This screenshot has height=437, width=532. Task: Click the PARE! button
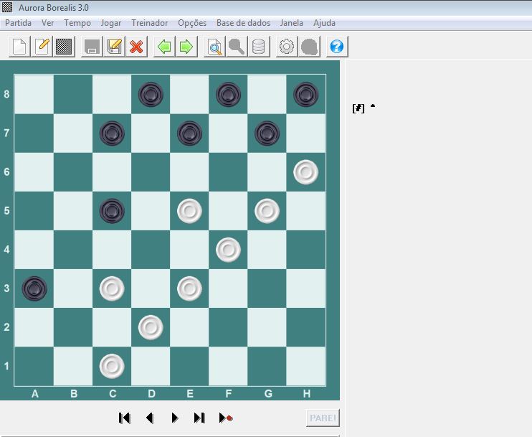(x=323, y=418)
